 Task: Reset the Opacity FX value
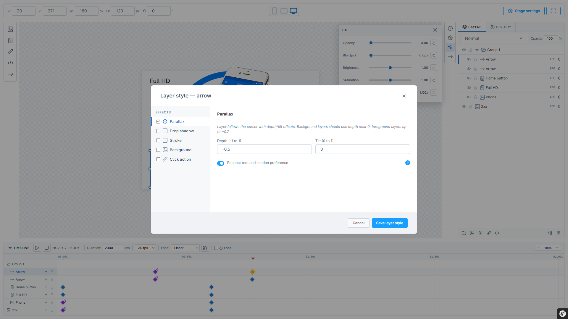[434, 43]
